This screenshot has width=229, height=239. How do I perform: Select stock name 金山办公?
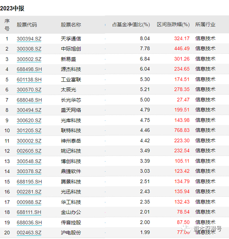coord(71,212)
